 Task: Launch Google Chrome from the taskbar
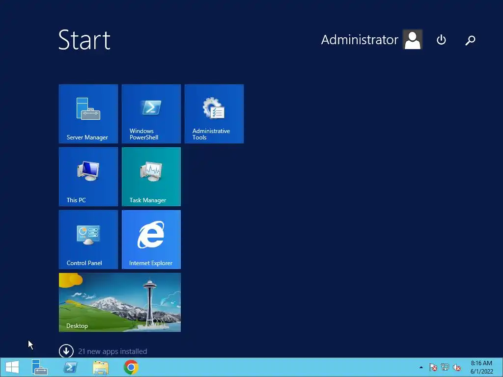(x=131, y=367)
